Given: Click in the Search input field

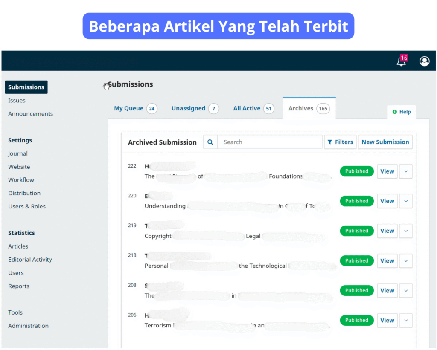Looking at the screenshot, I should pyautogui.click(x=270, y=142).
